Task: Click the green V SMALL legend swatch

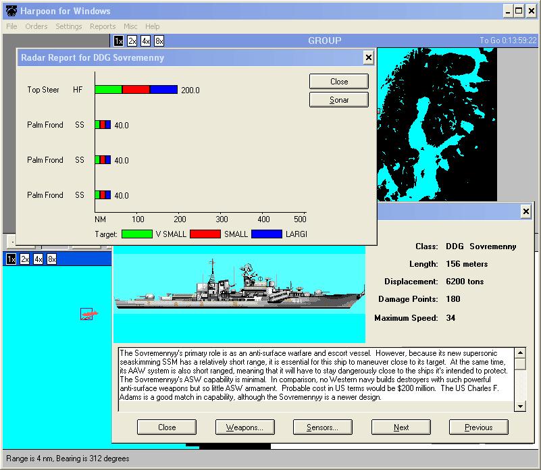Action: (x=137, y=234)
